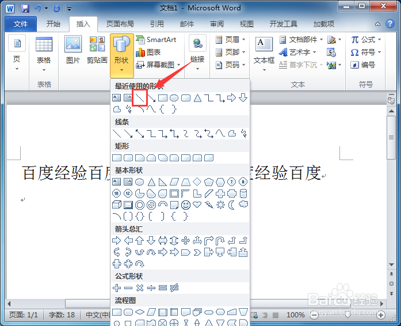The image size is (401, 326).
Task: Open the File tab
Action: (x=21, y=24)
